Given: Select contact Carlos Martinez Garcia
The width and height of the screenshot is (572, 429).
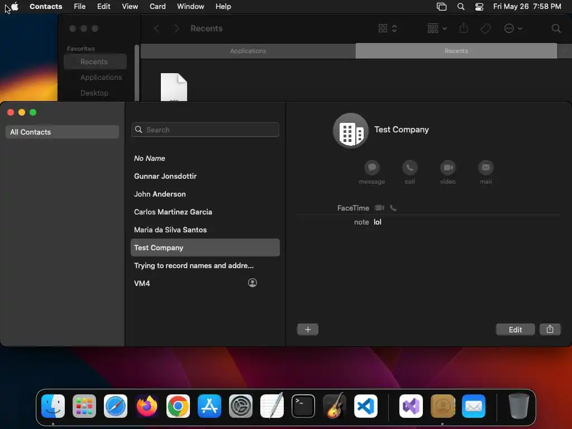Looking at the screenshot, I should tap(205, 212).
